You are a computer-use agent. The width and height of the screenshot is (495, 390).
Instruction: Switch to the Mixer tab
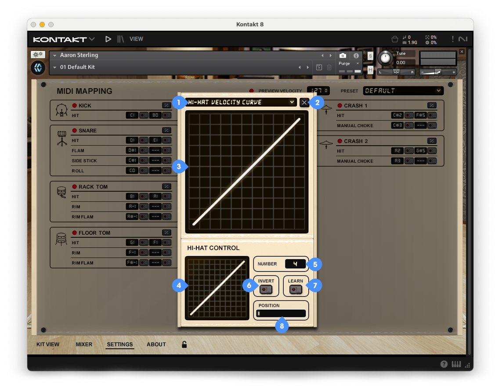click(84, 344)
